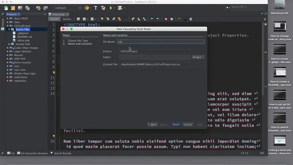Viewport: 293px width, 165px height.
Task: Select 'How to set up Git' desktop file
Action: point(280,99)
